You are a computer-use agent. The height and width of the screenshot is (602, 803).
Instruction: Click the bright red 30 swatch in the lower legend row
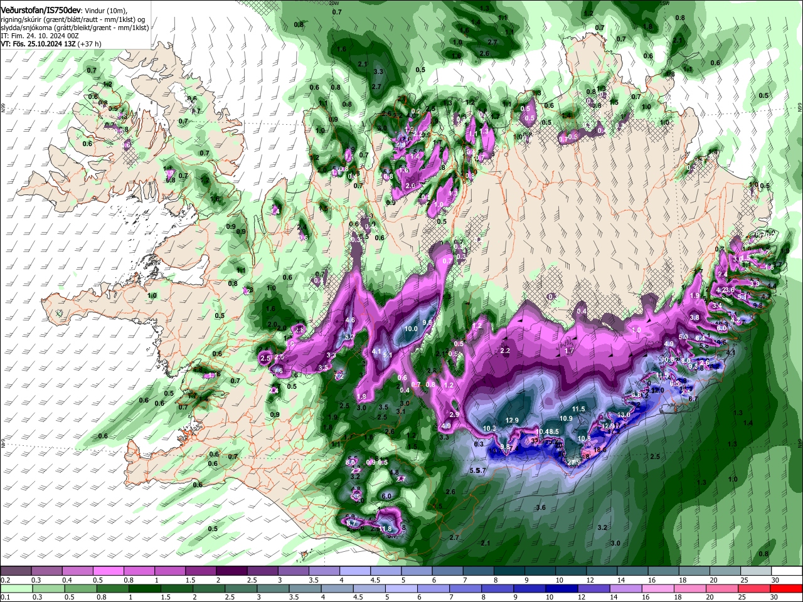(785, 589)
